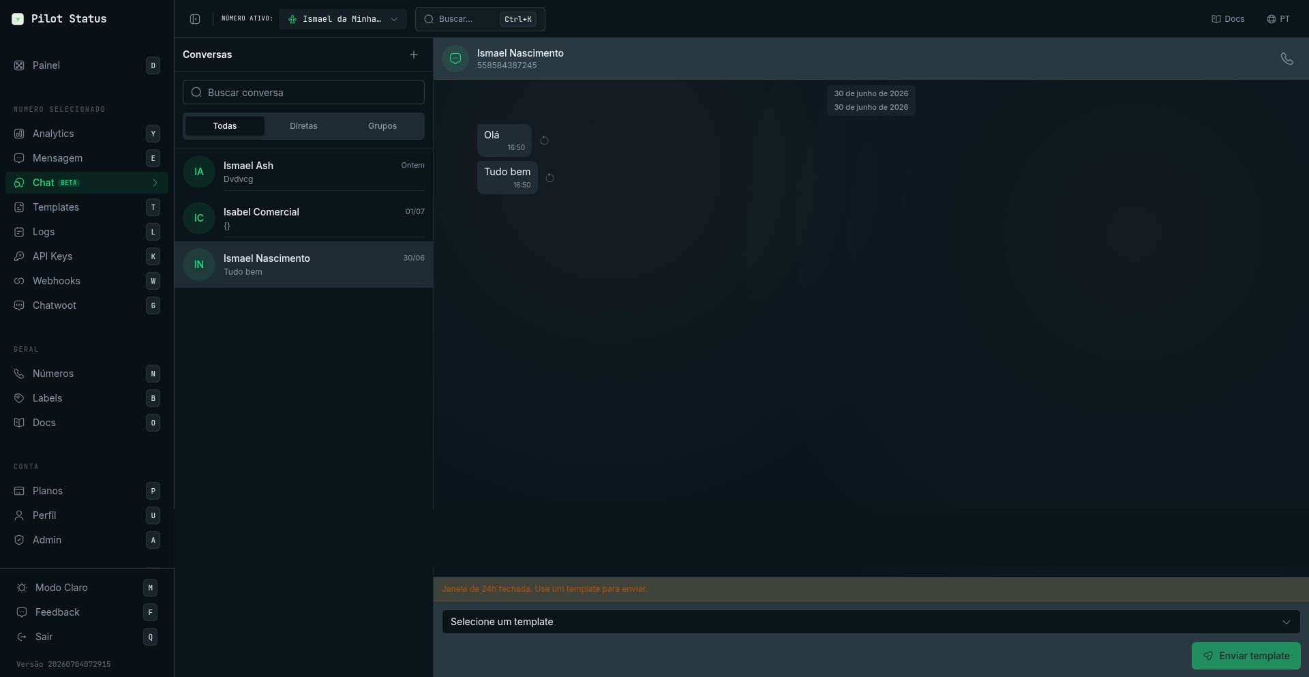
Task: Select the Todas conversations tab
Action: (225, 126)
